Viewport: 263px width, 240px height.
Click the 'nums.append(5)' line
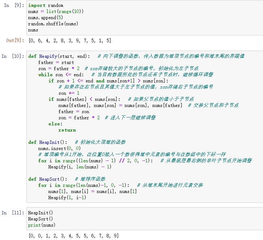click(46, 17)
